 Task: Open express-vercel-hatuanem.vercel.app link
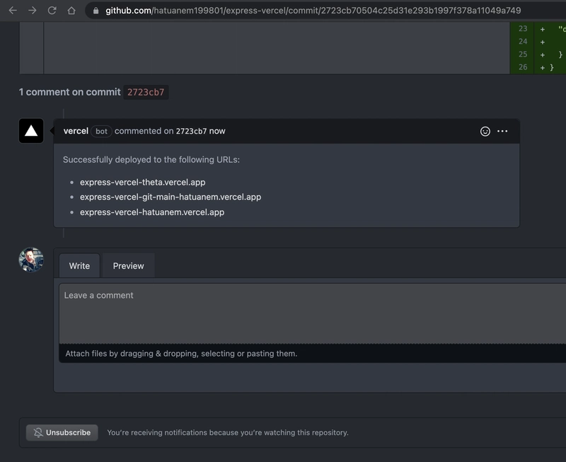click(x=152, y=212)
